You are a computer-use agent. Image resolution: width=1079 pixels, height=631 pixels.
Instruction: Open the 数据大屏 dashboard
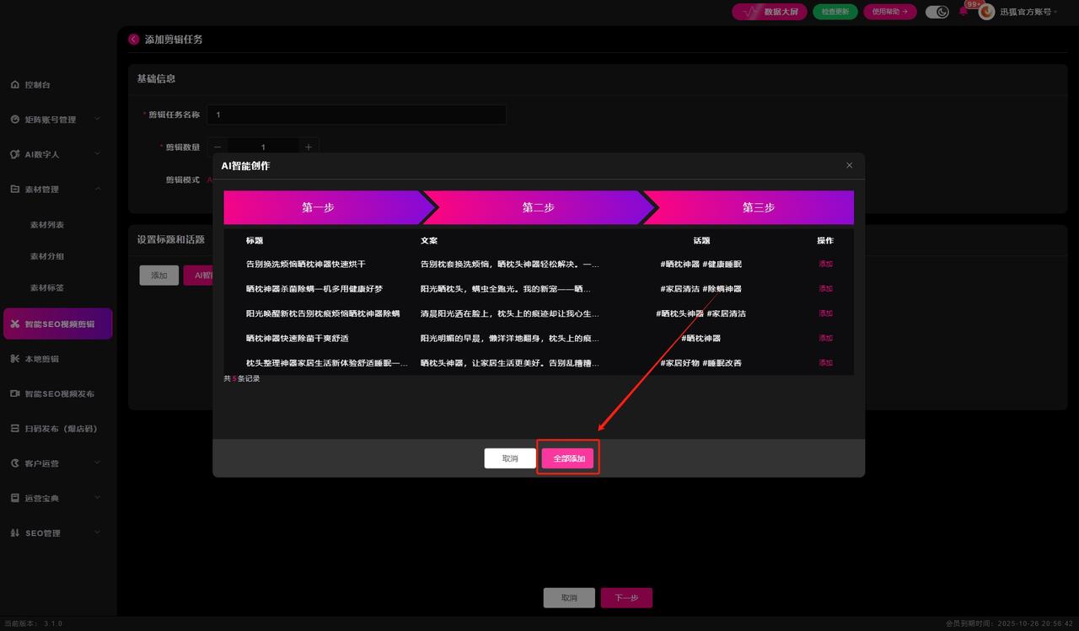pos(770,12)
